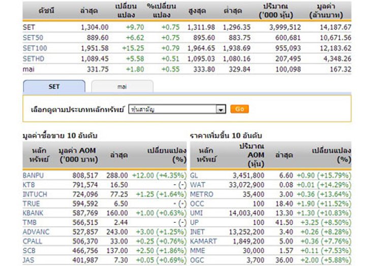Click JAS last price 7.30

pos(121,260)
